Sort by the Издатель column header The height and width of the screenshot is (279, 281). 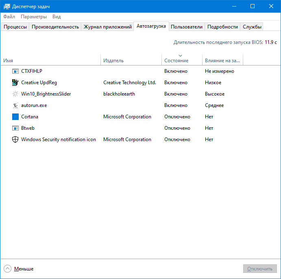tap(131, 61)
